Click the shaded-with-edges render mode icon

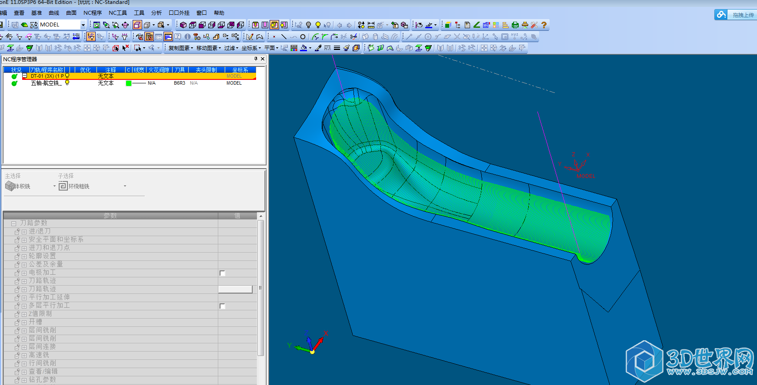point(137,25)
